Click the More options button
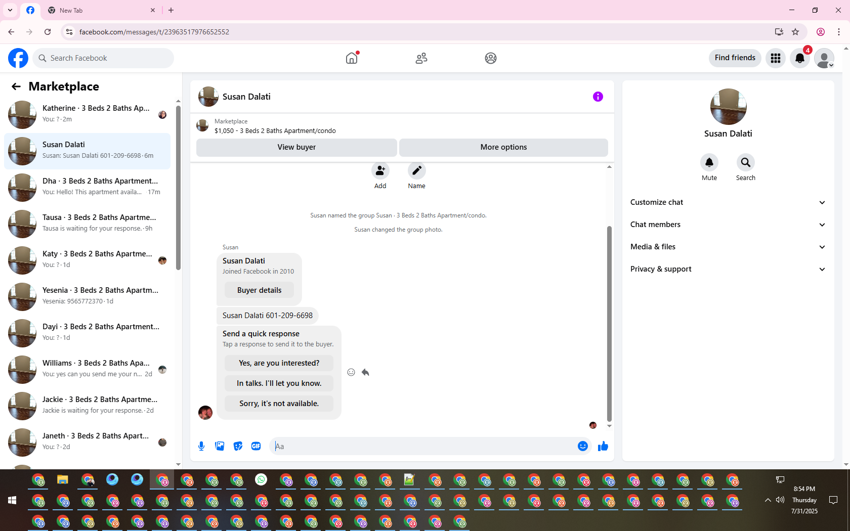 (x=503, y=147)
